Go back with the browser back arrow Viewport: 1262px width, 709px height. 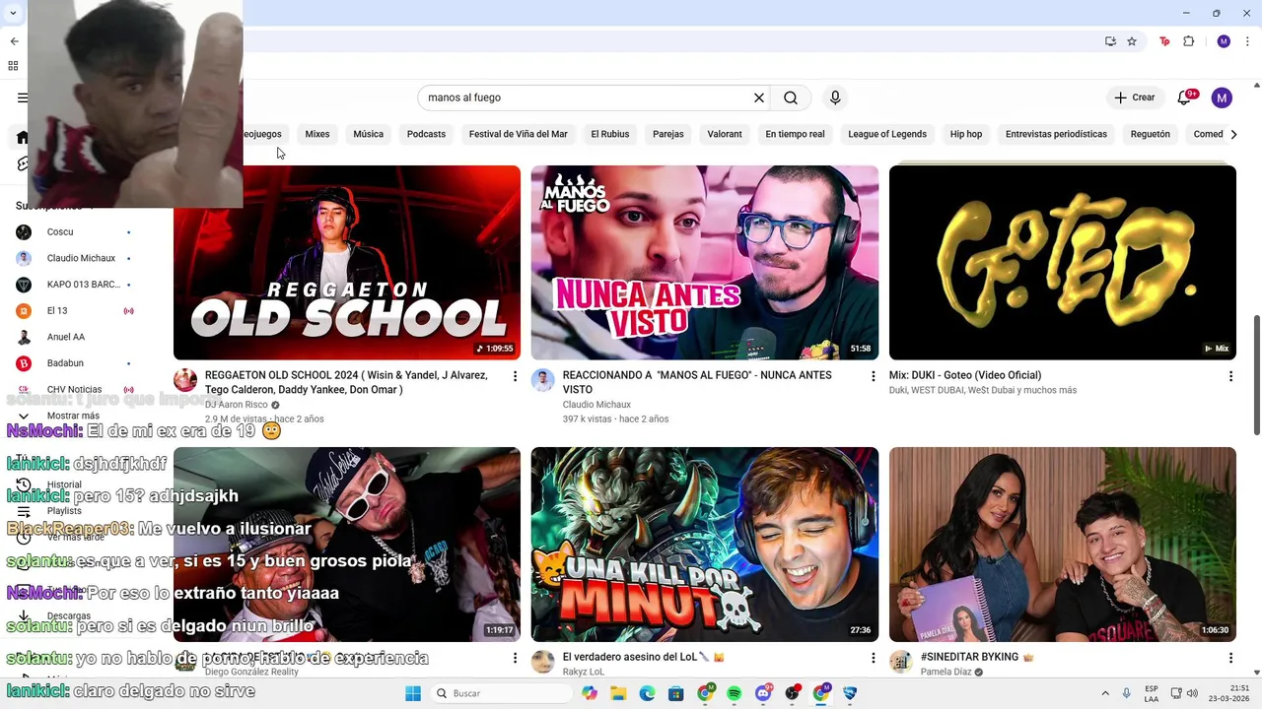(14, 41)
